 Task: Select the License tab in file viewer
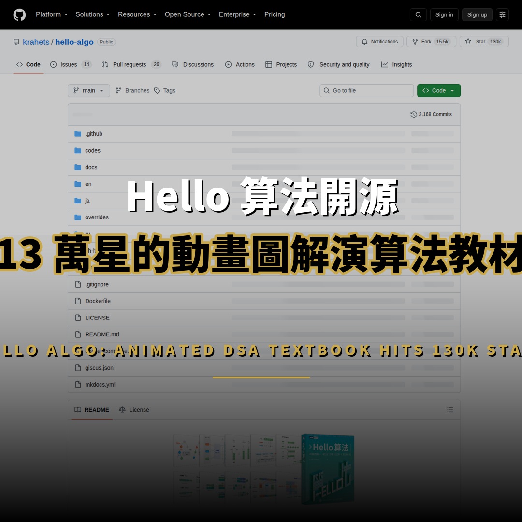coord(134,410)
